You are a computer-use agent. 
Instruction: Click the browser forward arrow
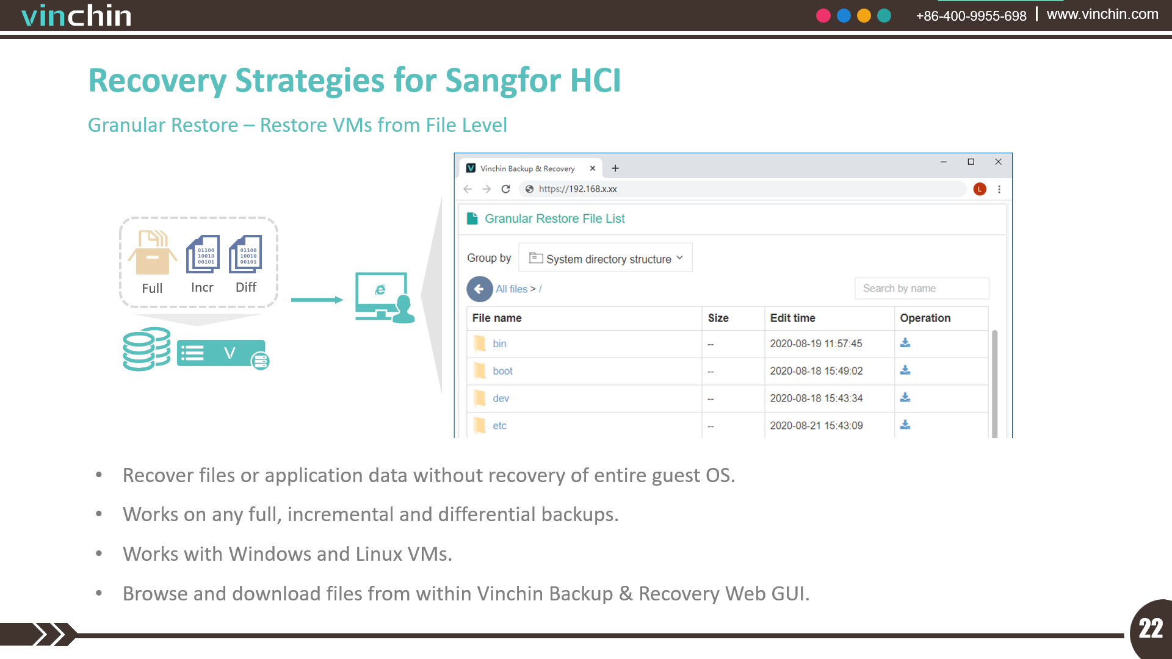click(x=487, y=189)
